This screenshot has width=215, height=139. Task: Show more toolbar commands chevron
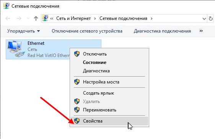coord(201,31)
